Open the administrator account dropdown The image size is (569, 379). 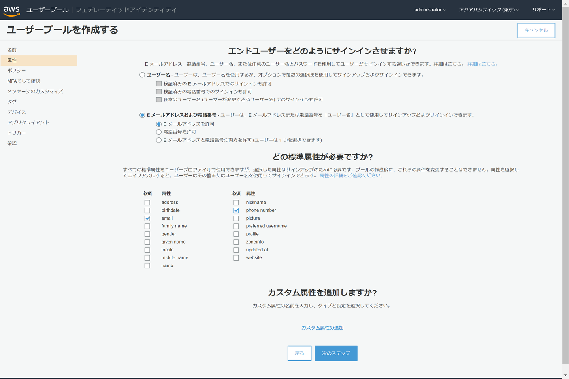(430, 10)
